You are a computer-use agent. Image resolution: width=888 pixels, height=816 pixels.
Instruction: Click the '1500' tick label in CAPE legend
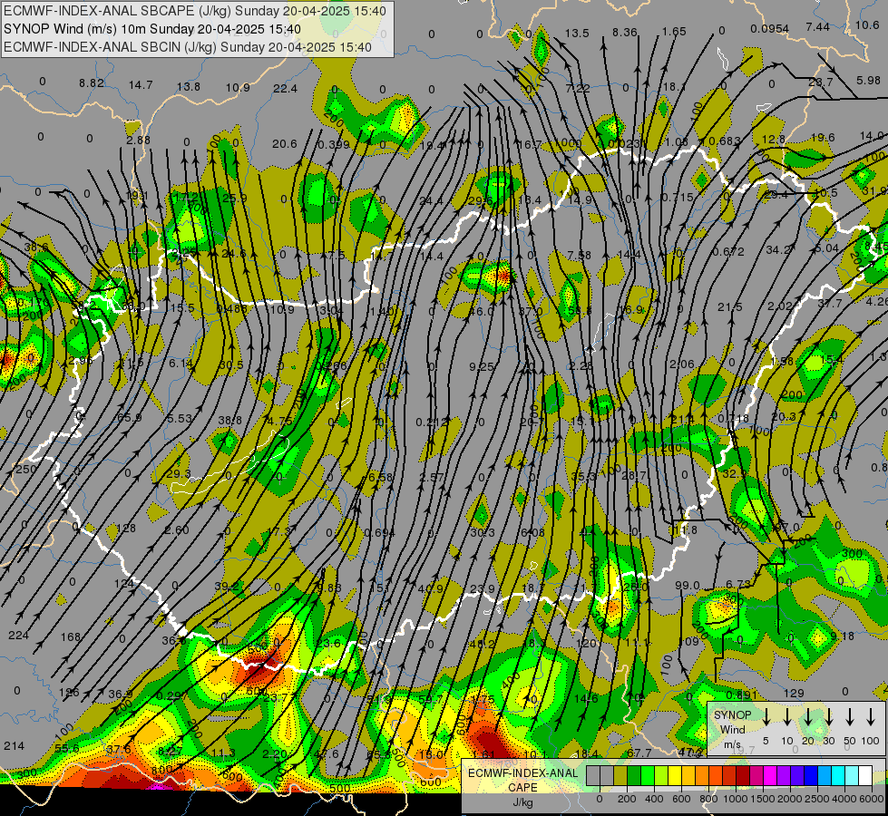763,799
